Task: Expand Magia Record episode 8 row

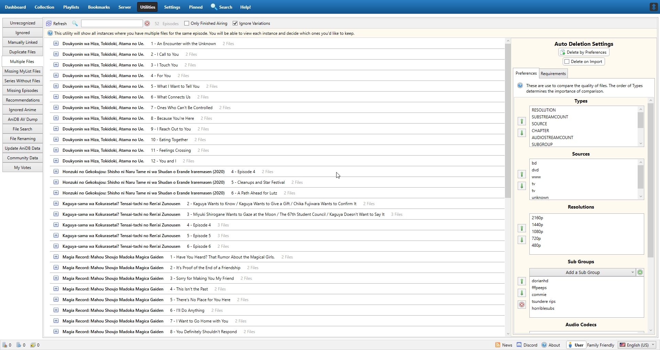Action: tap(56, 331)
